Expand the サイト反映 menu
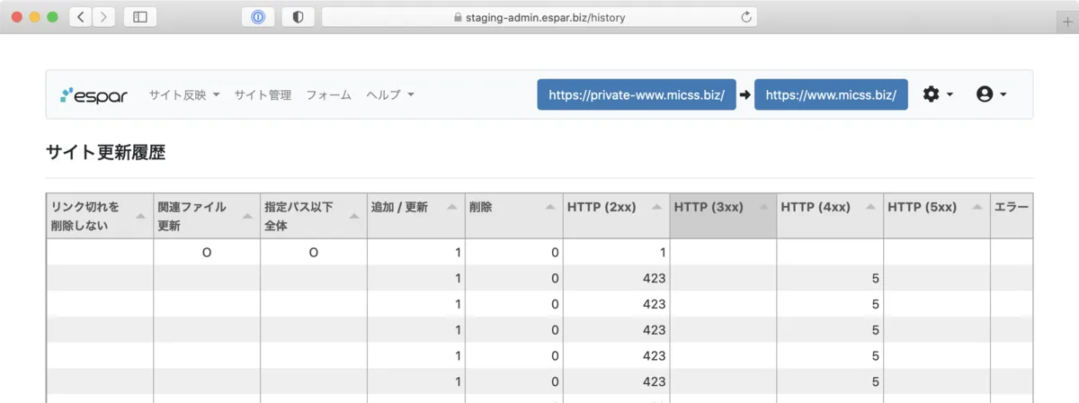Screen dimensions: 1079x403 click(x=184, y=94)
